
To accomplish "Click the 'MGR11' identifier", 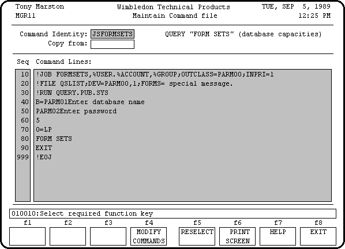I will pos(25,16).
